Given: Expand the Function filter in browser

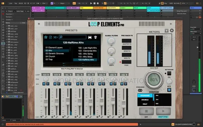Looking at the screenshot, I should [9, 14].
